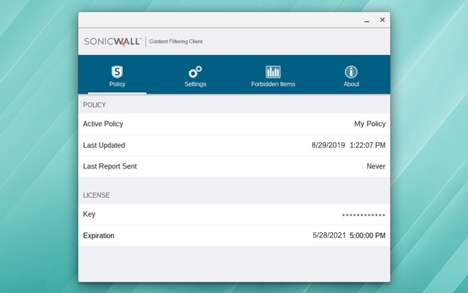Image resolution: width=468 pixels, height=293 pixels.
Task: Click the Policy shield icon
Action: point(117,72)
